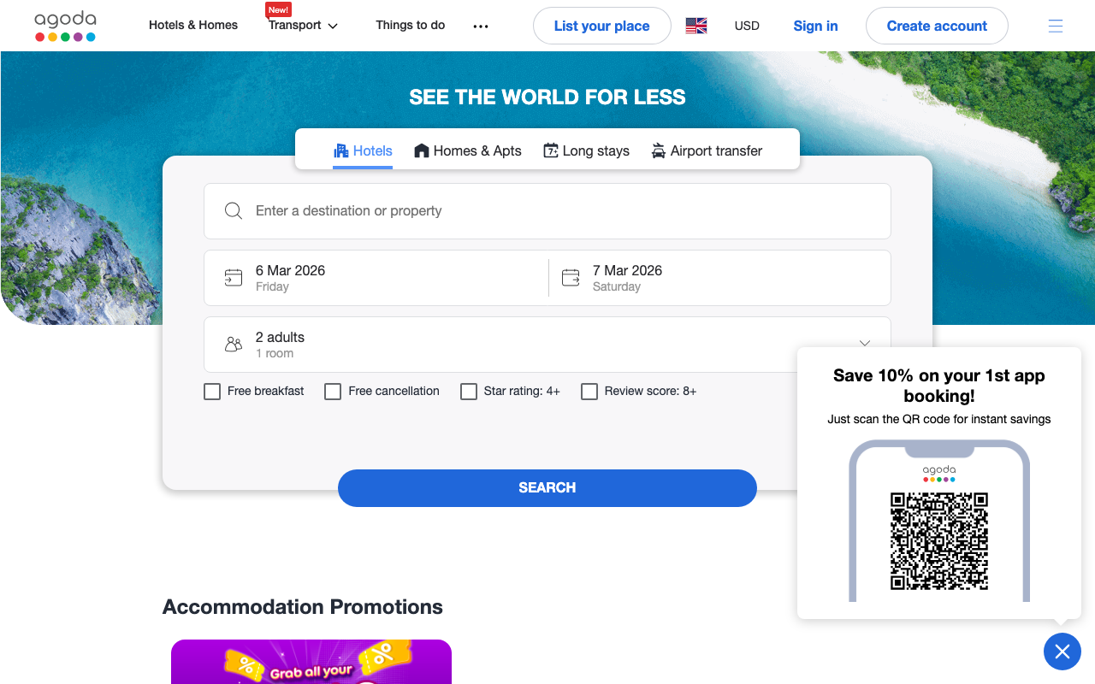This screenshot has width=1095, height=684.
Task: Tick the Free cancellation checkbox
Action: click(333, 392)
